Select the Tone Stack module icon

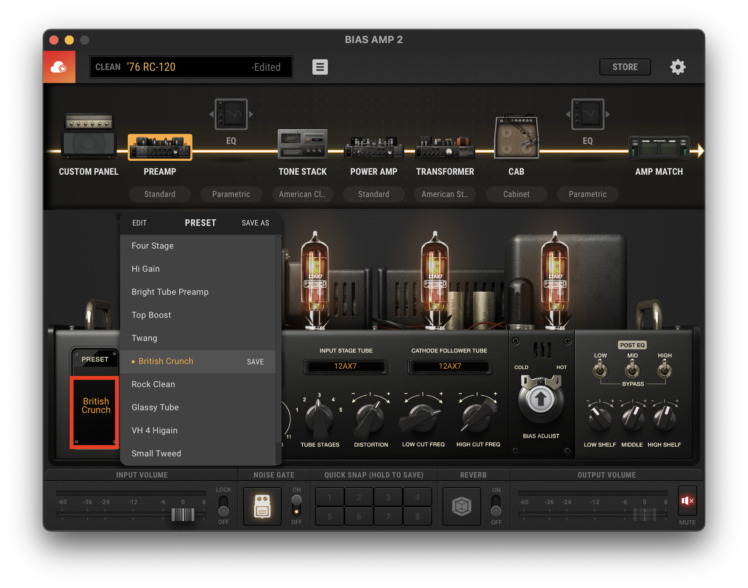point(302,144)
